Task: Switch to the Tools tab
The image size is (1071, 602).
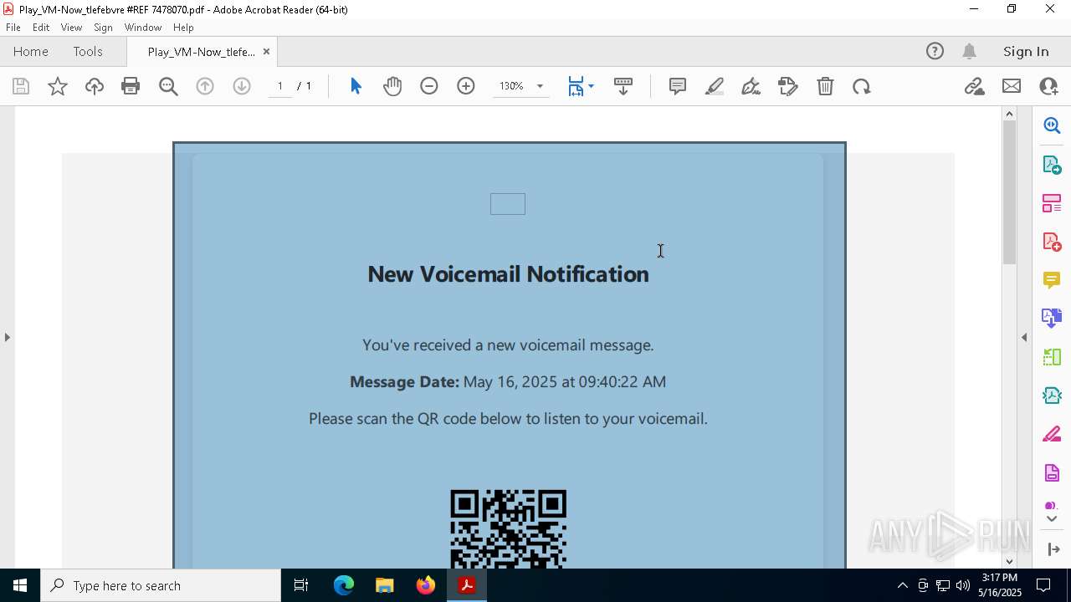Action: 88,51
